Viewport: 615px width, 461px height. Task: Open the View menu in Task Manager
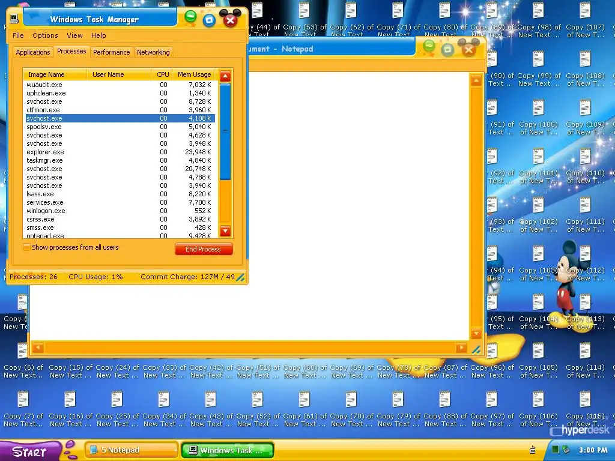point(74,35)
